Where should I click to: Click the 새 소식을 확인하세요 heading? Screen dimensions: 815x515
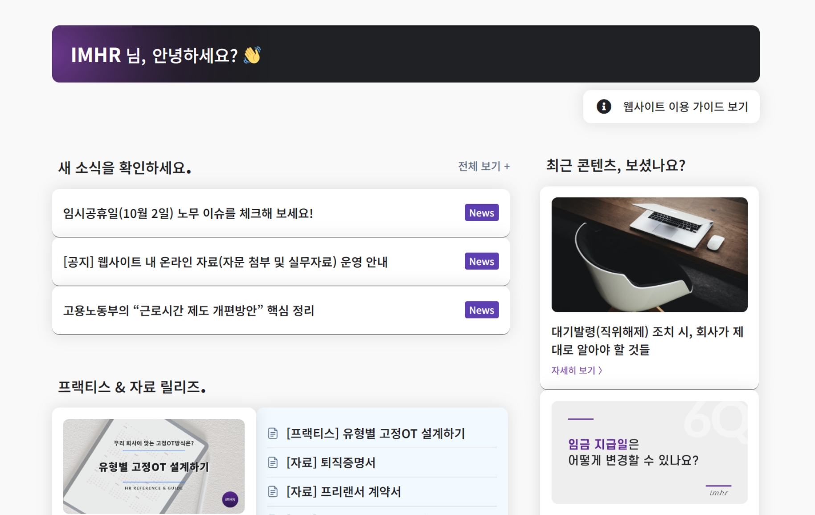[x=125, y=168]
